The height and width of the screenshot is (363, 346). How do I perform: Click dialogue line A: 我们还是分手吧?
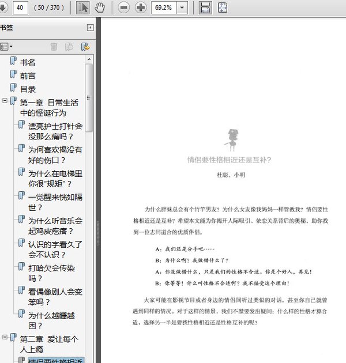point(185,249)
